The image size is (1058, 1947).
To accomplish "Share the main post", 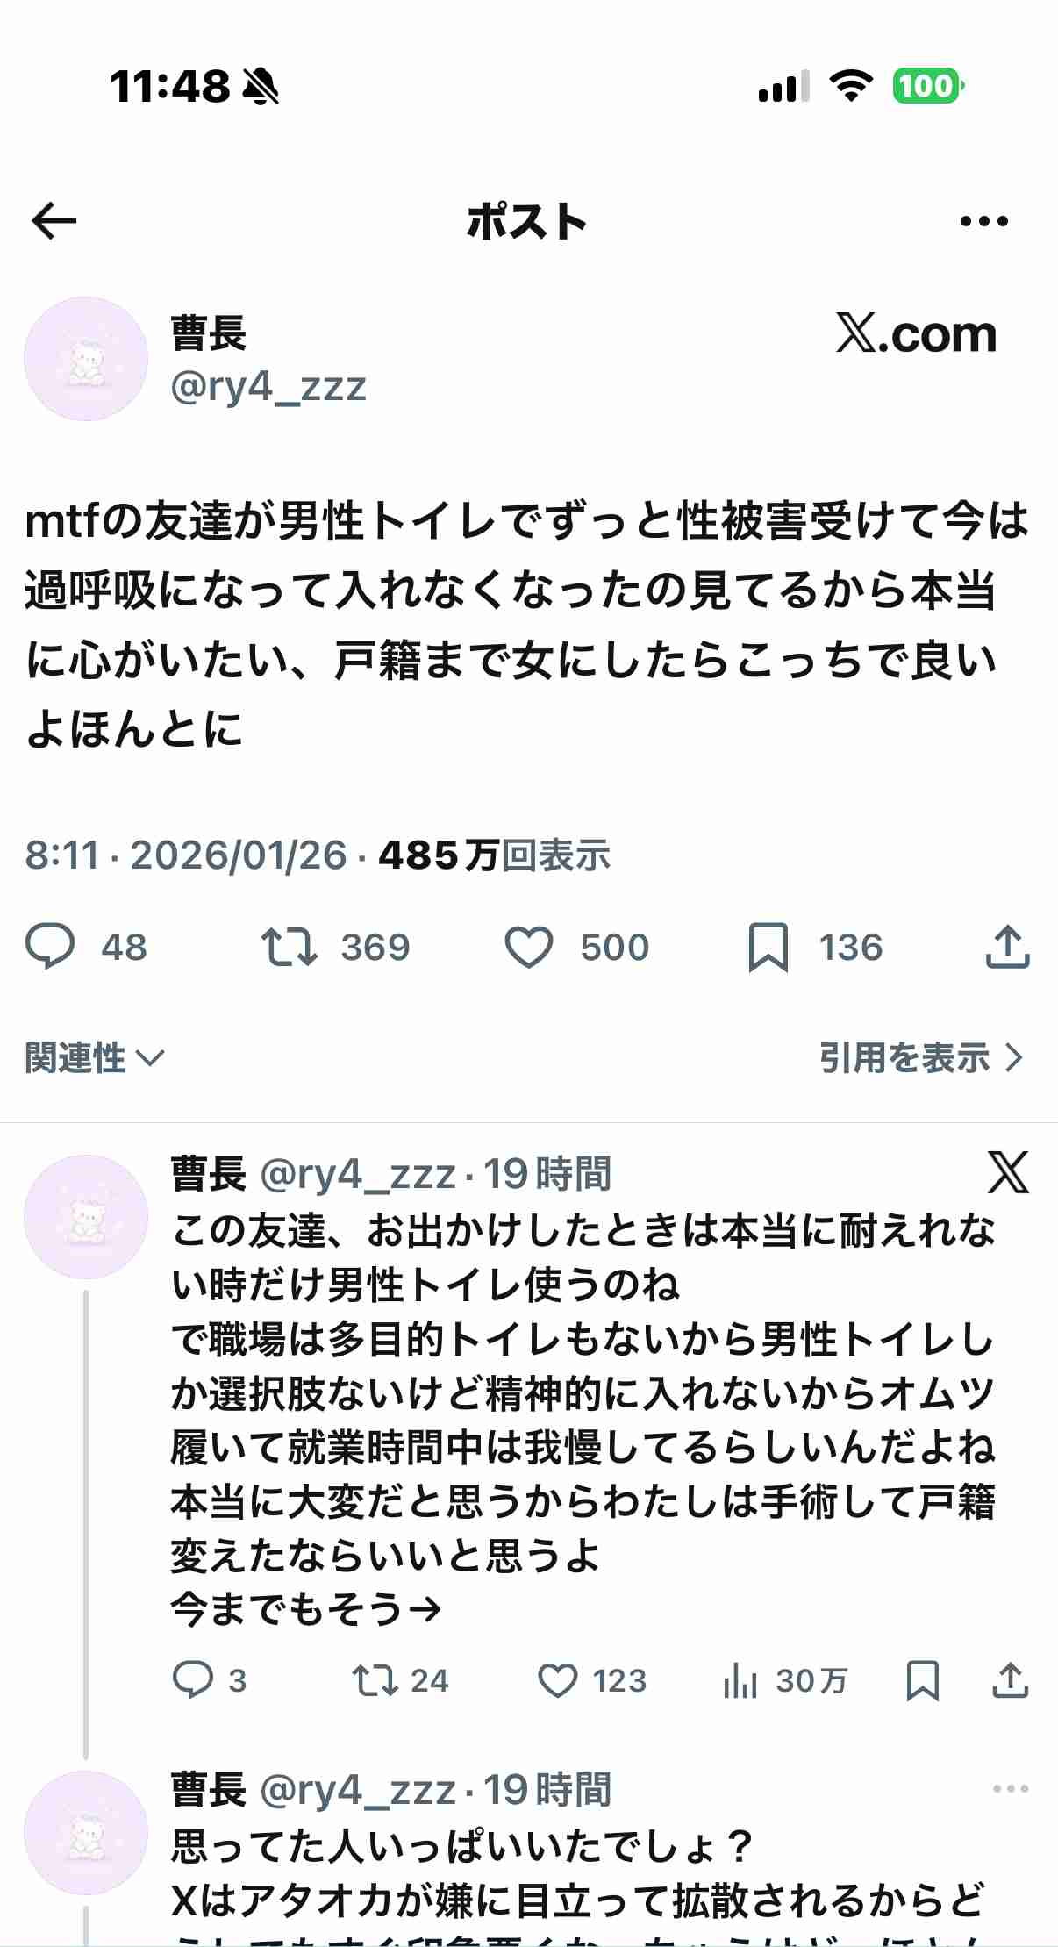I will 1005,946.
